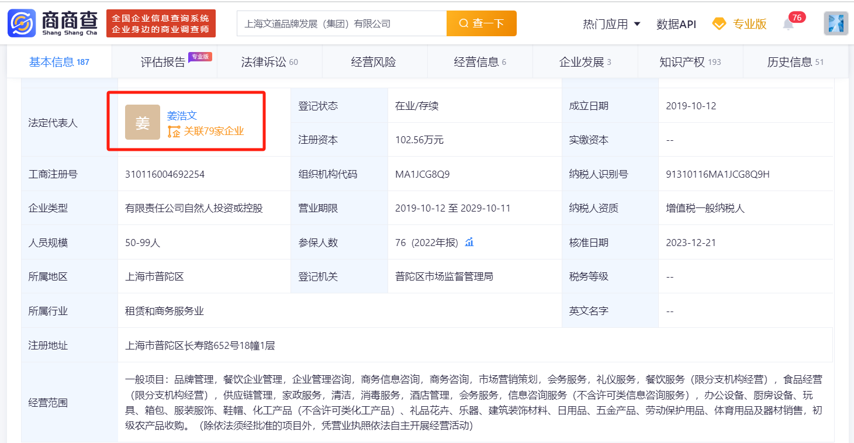Click the business term 2019-10-12 至 2029-10-11
The width and height of the screenshot is (854, 443).
coord(453,208)
